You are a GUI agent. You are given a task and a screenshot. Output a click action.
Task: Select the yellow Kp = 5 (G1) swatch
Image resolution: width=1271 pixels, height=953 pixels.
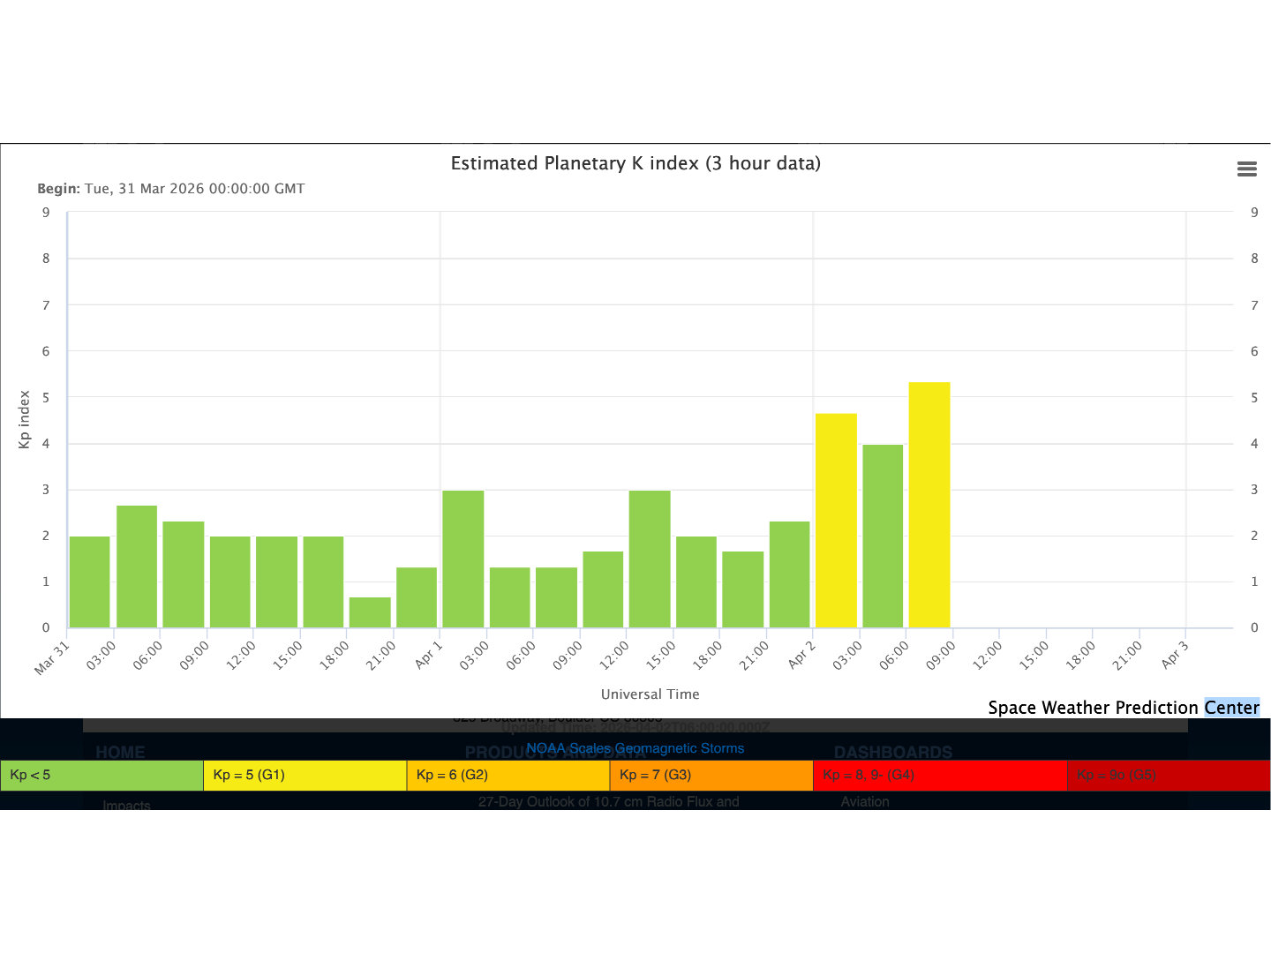pos(305,776)
